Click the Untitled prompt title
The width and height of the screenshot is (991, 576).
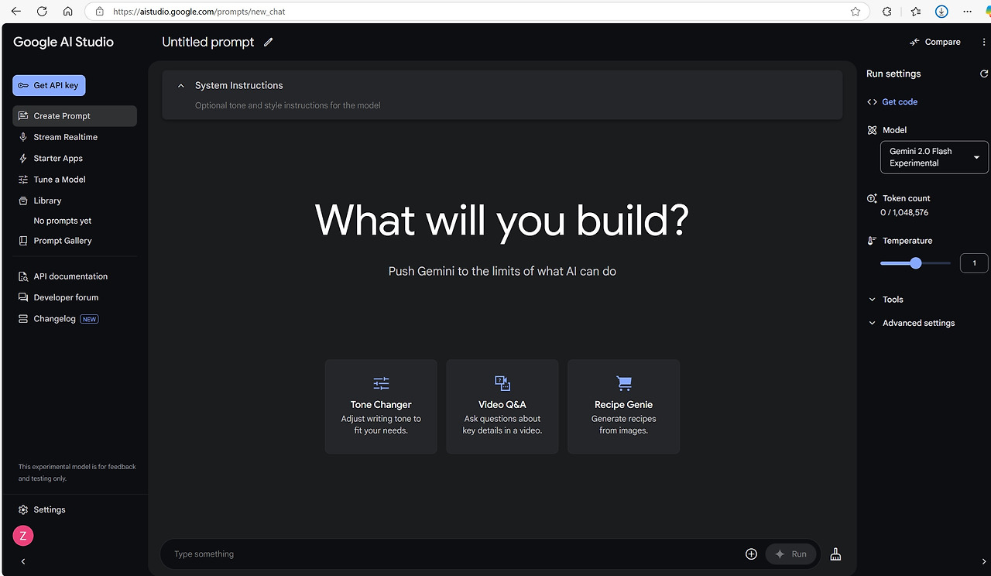(208, 43)
